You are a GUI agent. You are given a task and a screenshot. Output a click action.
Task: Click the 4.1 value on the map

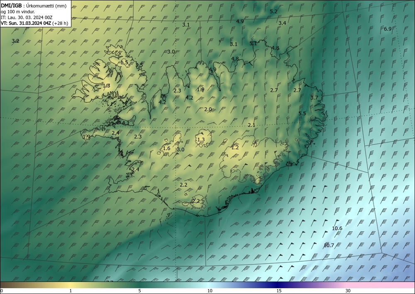pos(125,123)
